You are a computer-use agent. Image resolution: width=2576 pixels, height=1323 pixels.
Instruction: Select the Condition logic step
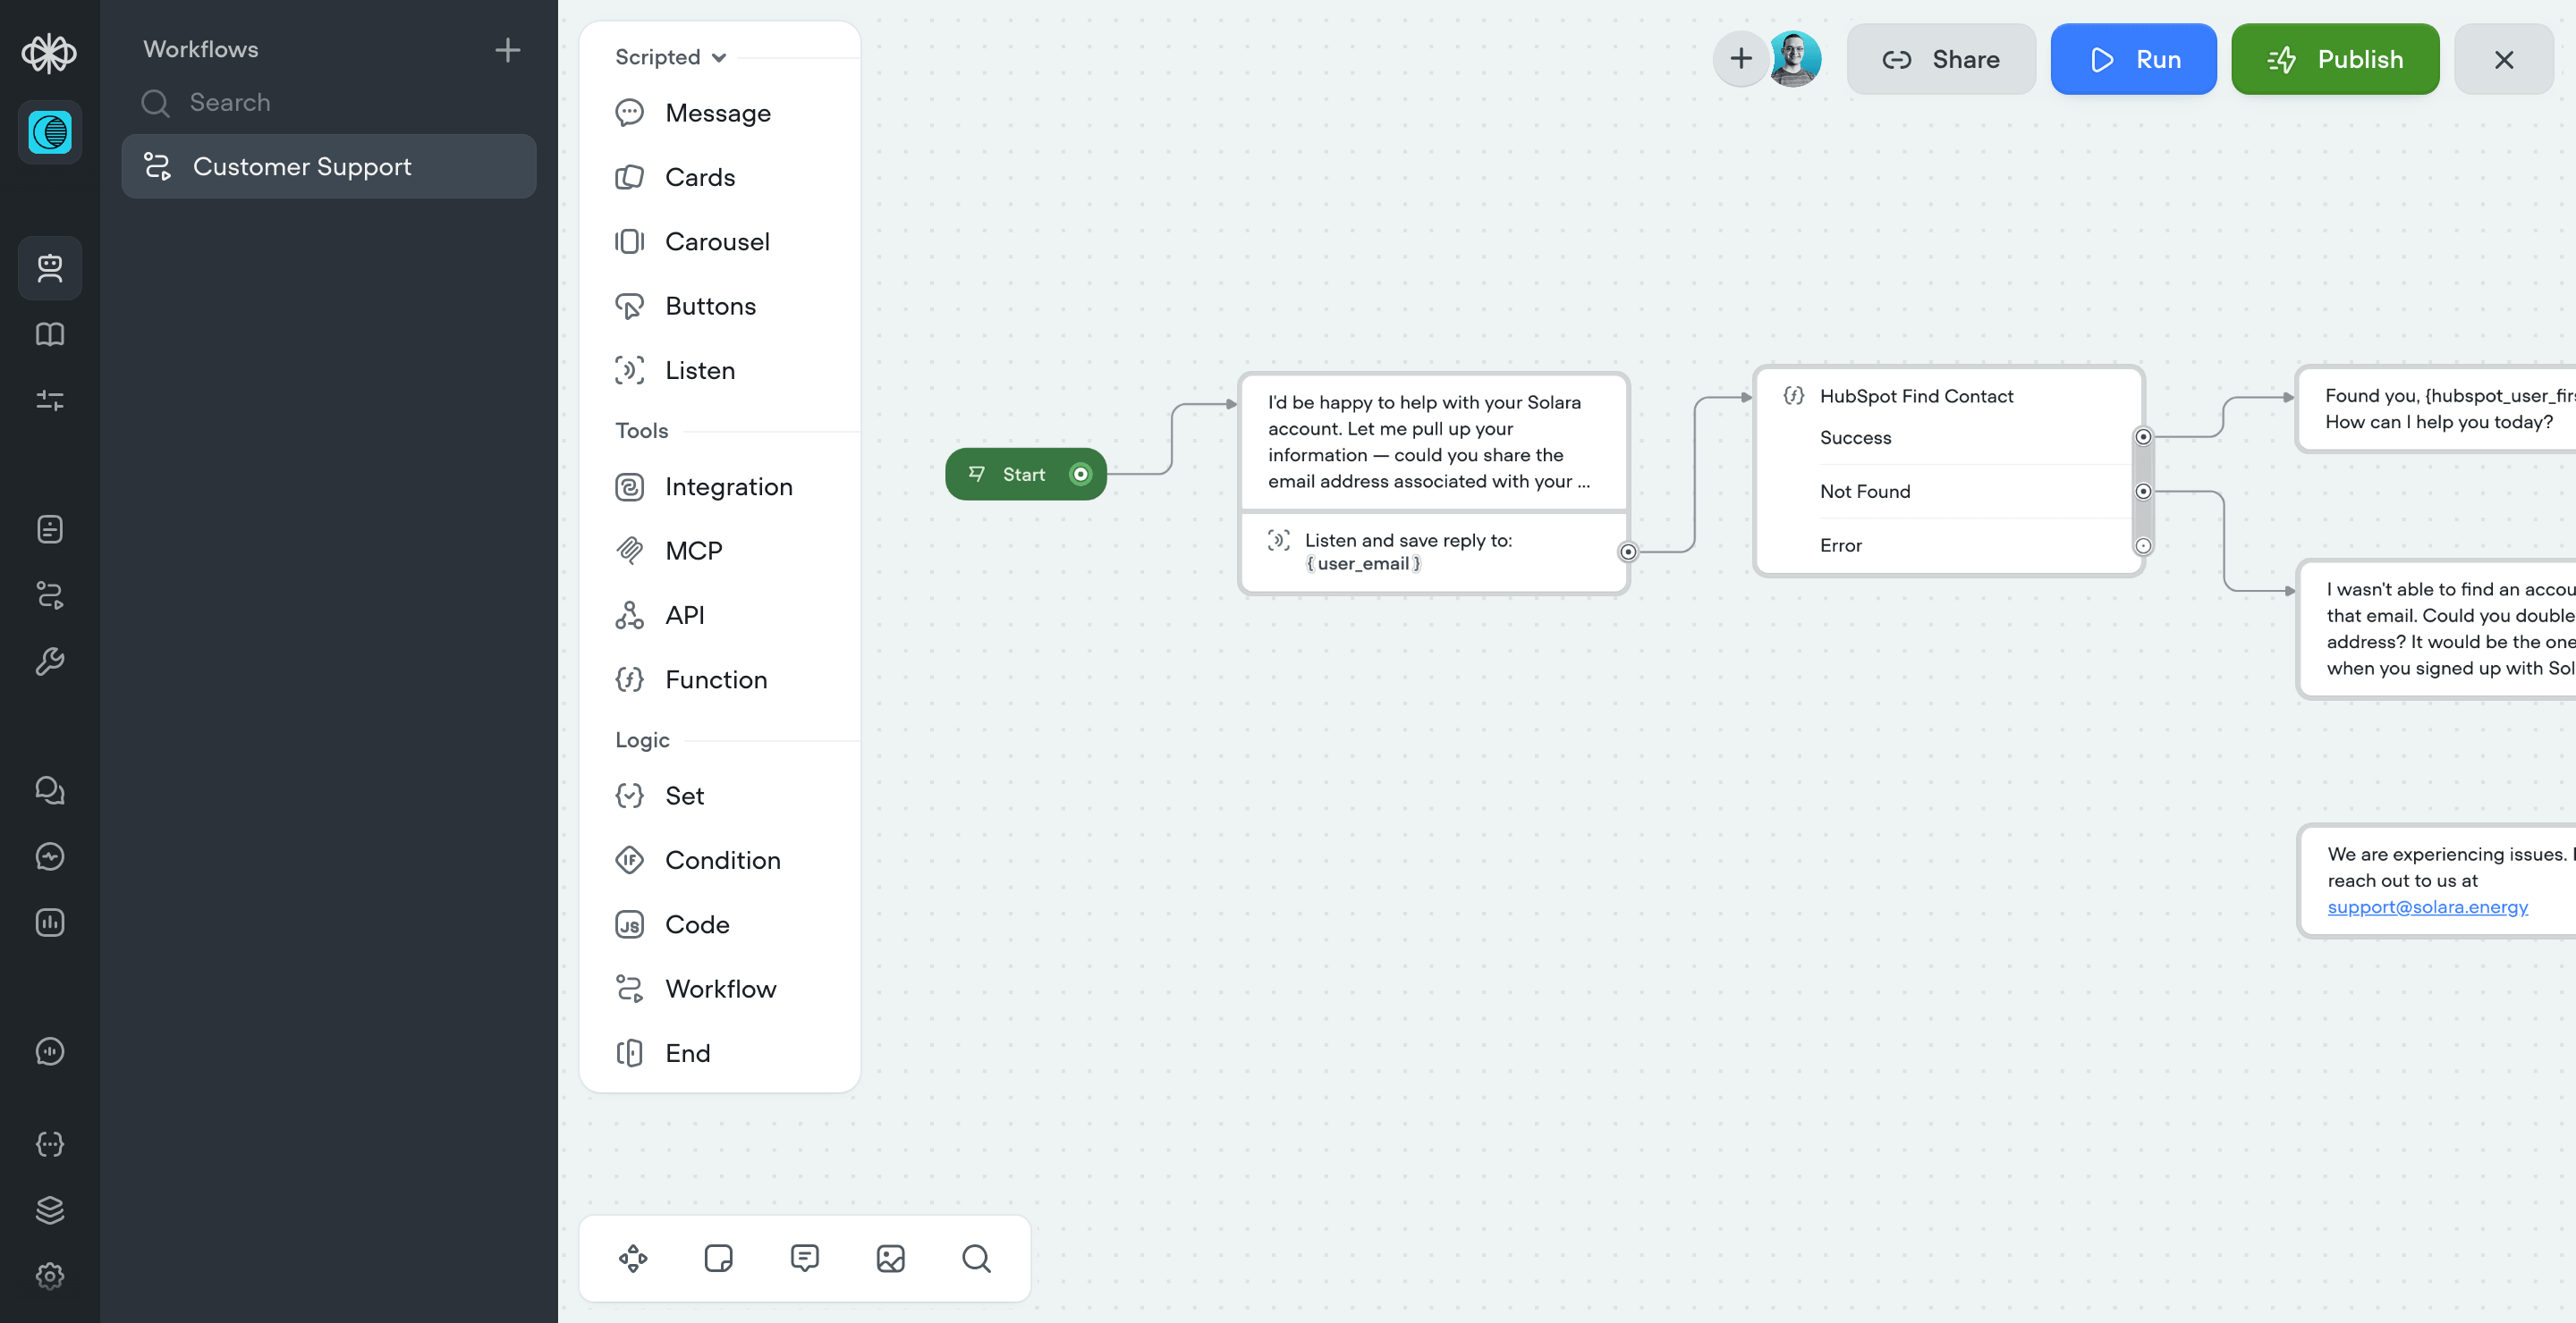[x=722, y=859]
